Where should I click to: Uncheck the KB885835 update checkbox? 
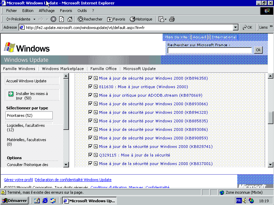[90, 121]
